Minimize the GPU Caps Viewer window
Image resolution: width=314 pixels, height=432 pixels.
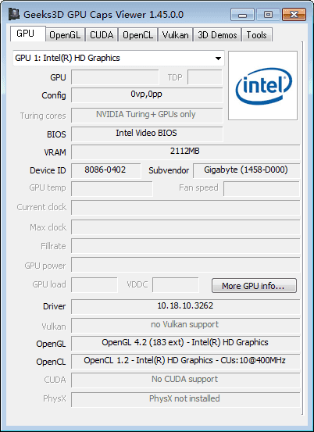click(x=242, y=15)
